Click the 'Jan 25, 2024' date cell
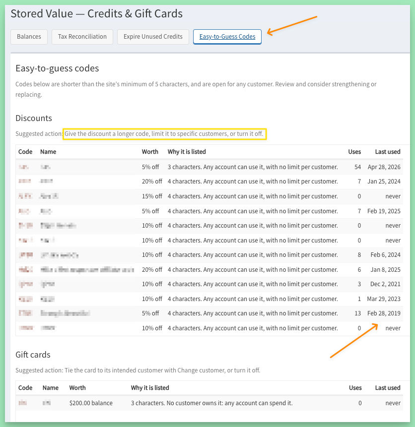Viewport: 415px width, 427px height. (x=384, y=182)
